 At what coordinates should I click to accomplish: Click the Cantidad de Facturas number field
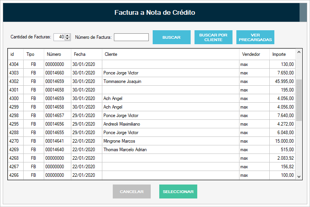coord(59,37)
